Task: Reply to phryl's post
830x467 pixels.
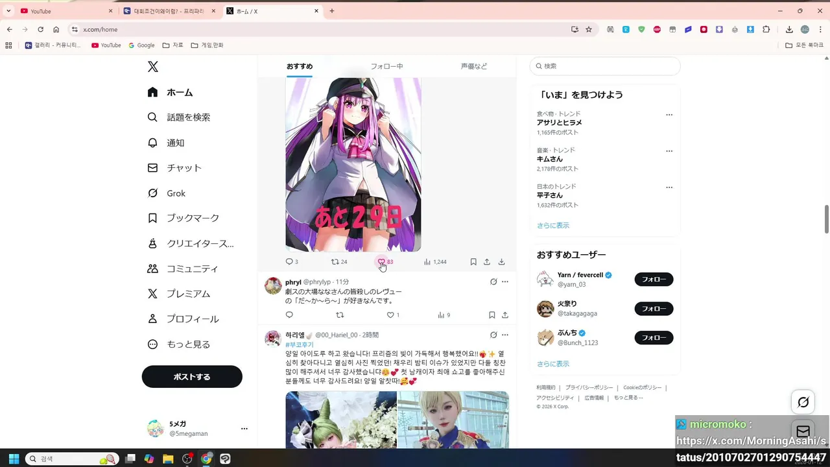Action: [x=289, y=315]
